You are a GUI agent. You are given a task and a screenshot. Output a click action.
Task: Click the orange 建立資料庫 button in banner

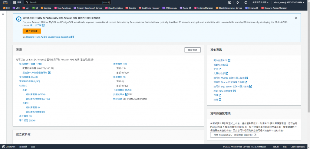click(x=31, y=31)
